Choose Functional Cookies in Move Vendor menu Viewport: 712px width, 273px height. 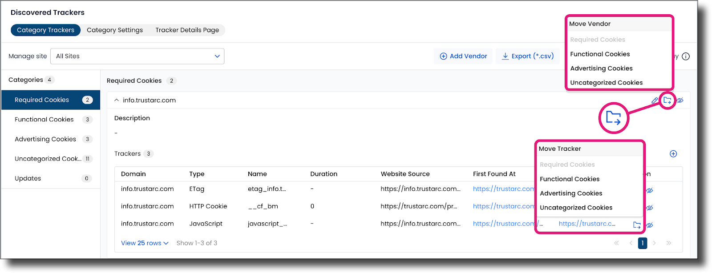600,54
